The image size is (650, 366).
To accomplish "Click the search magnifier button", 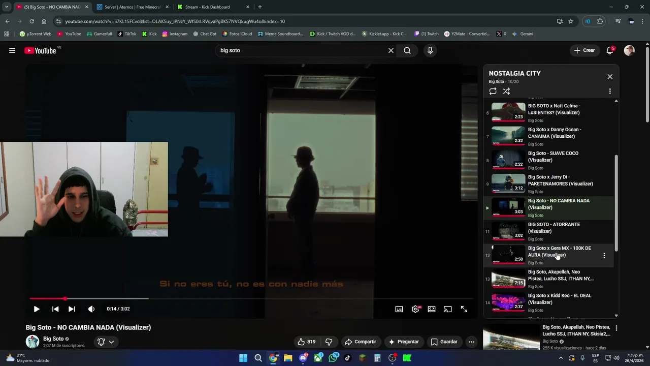I will 407,50.
